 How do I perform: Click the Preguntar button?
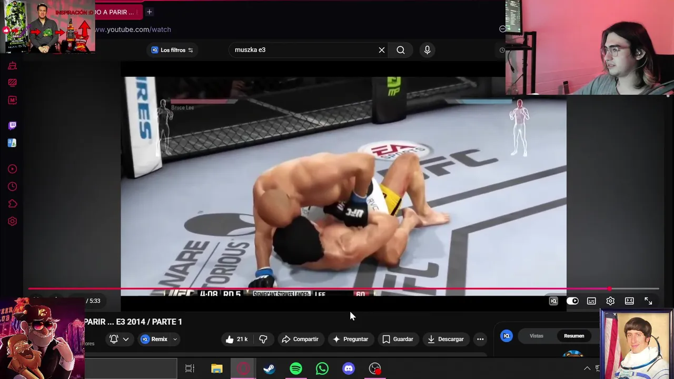coord(351,340)
